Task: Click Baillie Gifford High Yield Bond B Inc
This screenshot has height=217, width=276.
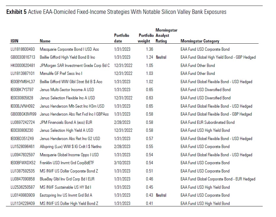Action: (x=71, y=57)
